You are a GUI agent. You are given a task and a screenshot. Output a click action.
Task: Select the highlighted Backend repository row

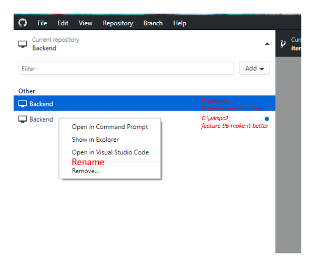(x=145, y=103)
